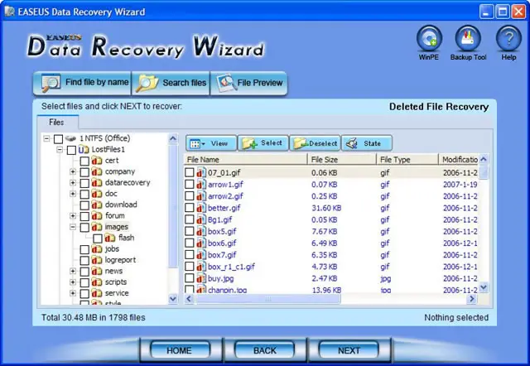Click the horizontal scrollbar thumb of file list

[267, 299]
